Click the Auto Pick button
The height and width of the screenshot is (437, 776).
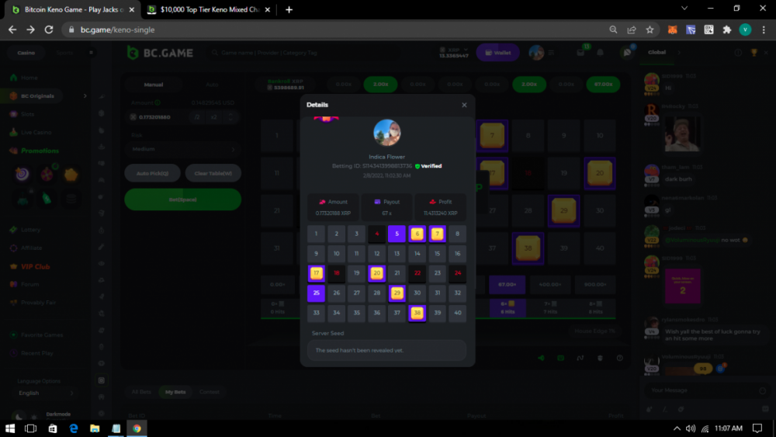click(x=152, y=173)
